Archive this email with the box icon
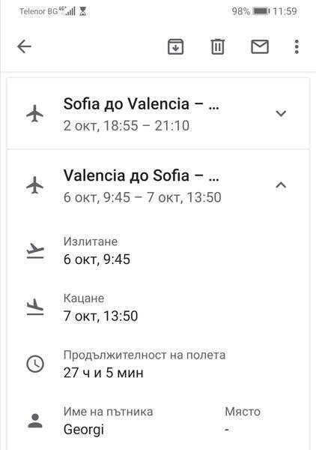The width and height of the screenshot is (316, 450). 175,46
